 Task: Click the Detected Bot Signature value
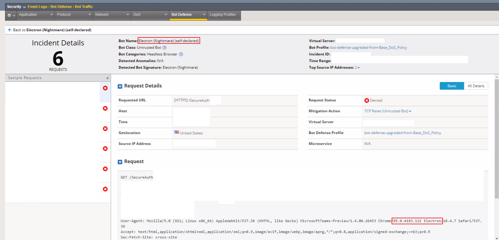coord(180,68)
